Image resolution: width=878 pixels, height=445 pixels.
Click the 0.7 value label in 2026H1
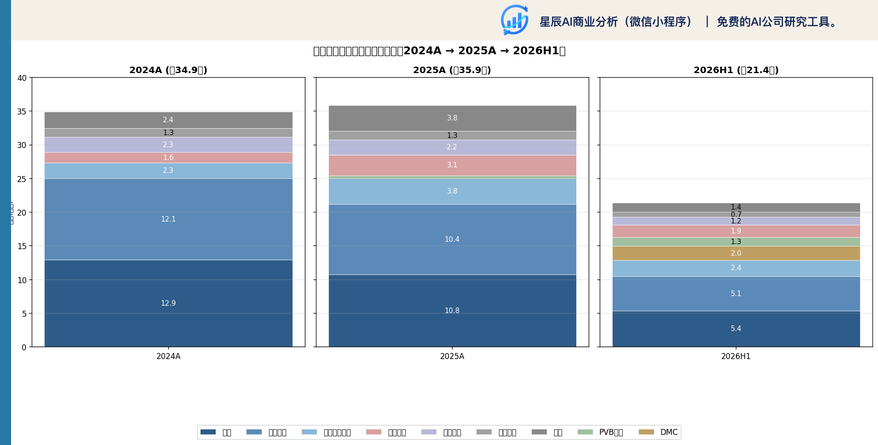point(736,215)
